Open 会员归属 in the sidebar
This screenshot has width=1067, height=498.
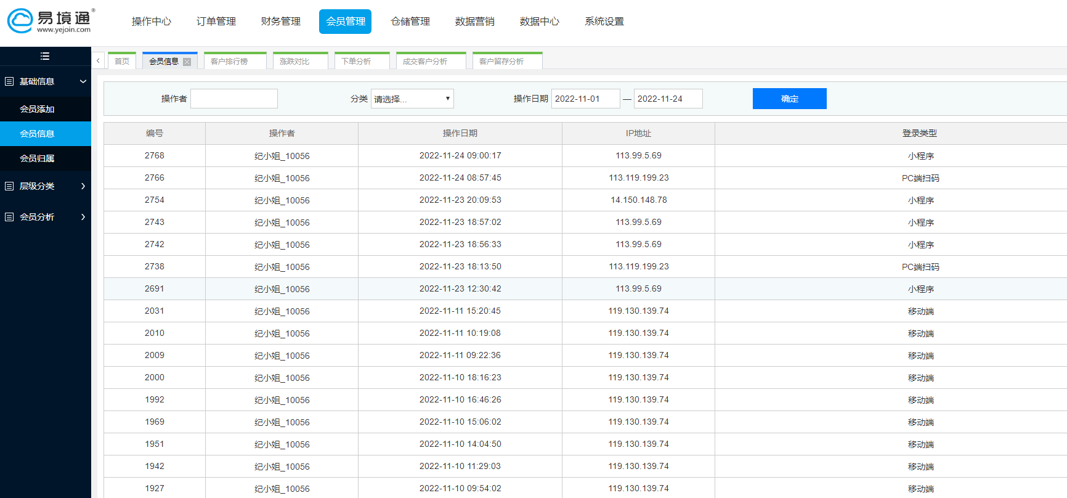coord(37,158)
